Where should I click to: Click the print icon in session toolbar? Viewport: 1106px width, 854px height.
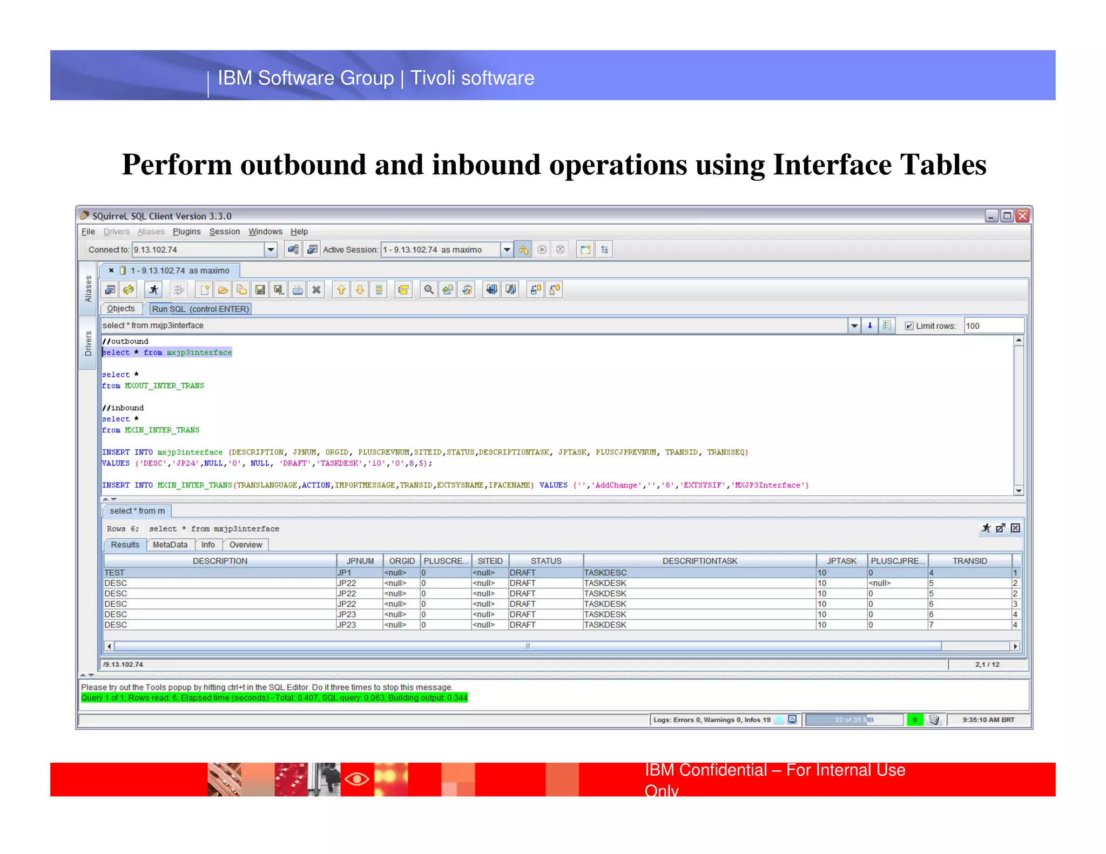click(x=298, y=290)
